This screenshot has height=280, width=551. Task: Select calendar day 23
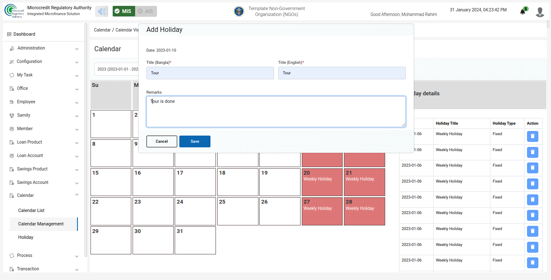[x=153, y=211]
